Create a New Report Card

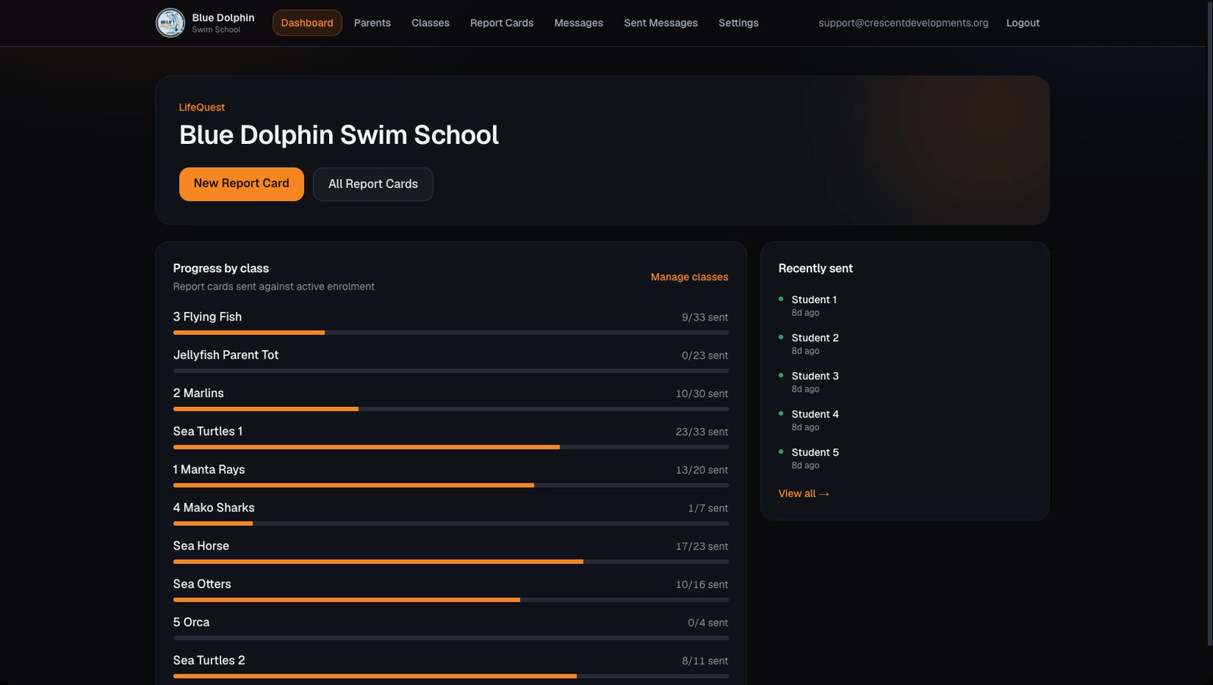tap(241, 184)
